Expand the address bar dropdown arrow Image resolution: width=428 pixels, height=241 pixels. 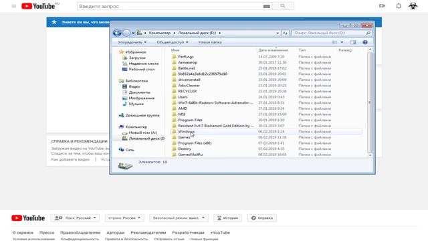pyautogui.click(x=278, y=33)
